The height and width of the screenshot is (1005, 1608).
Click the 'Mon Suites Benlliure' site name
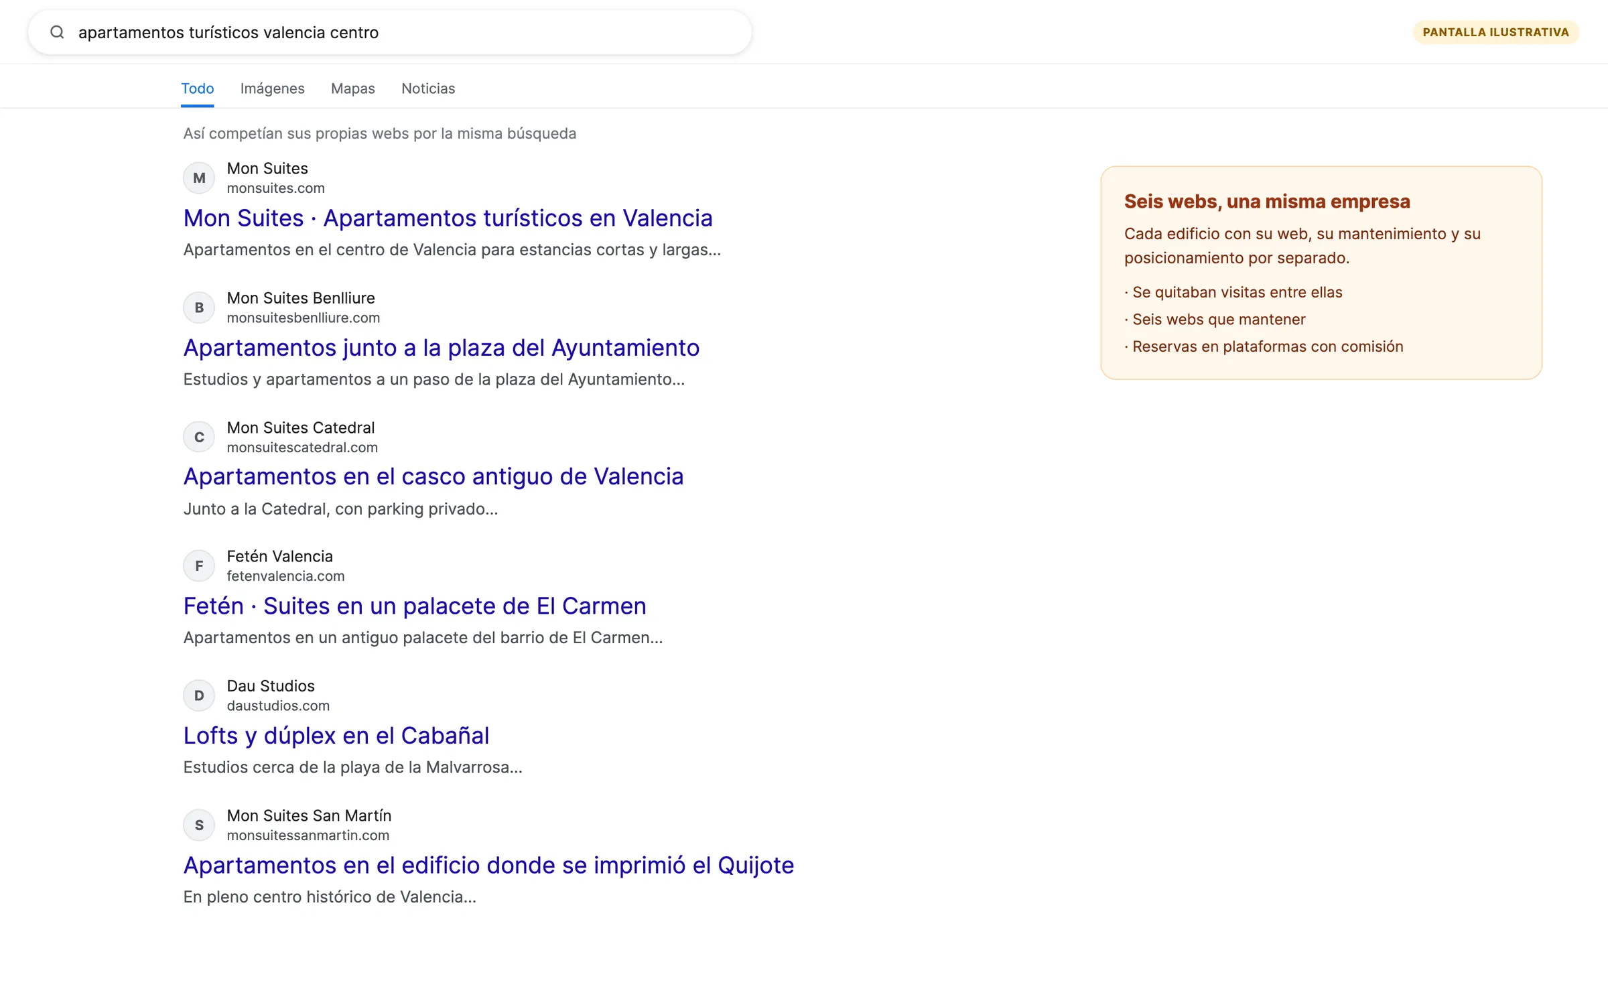point(301,298)
